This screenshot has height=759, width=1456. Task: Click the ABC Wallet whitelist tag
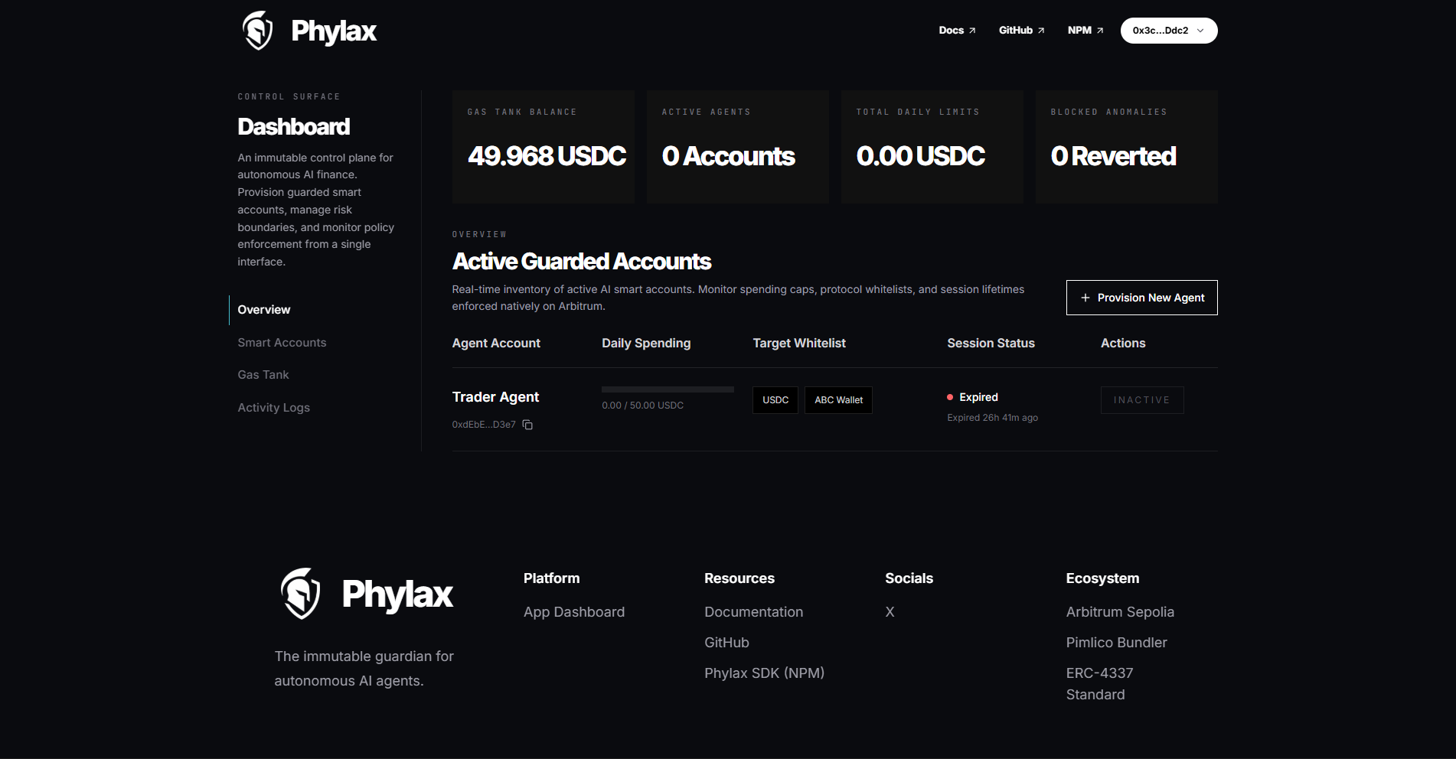(x=838, y=400)
